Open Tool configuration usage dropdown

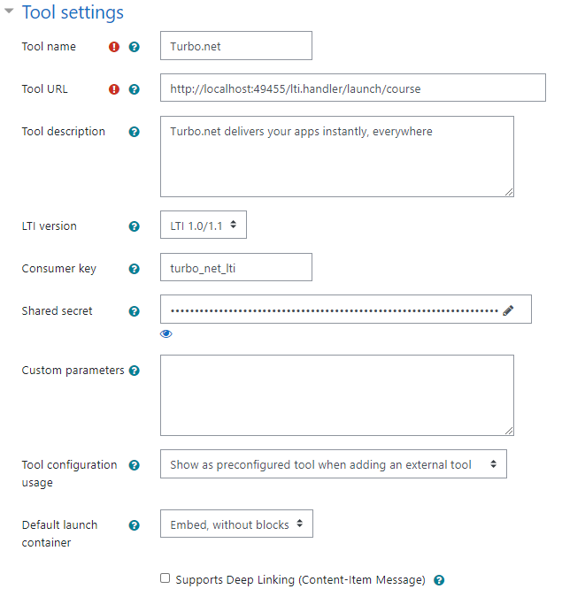click(x=333, y=464)
